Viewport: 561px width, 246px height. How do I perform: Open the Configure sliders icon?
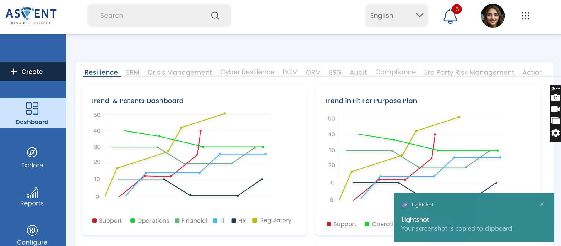32,231
